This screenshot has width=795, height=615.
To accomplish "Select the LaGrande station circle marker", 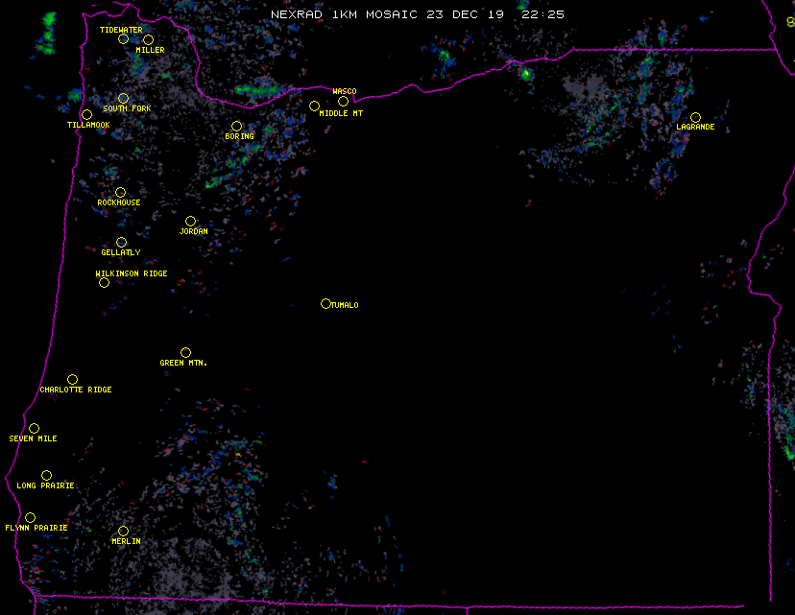I will pos(695,118).
